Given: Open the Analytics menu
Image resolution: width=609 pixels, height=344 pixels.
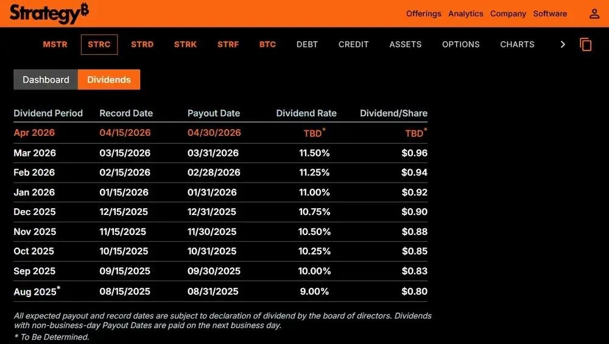Looking at the screenshot, I should click(466, 13).
